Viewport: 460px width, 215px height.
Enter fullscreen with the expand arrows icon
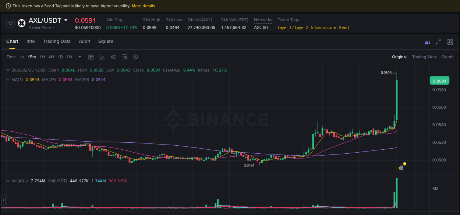pyautogui.click(x=438, y=42)
